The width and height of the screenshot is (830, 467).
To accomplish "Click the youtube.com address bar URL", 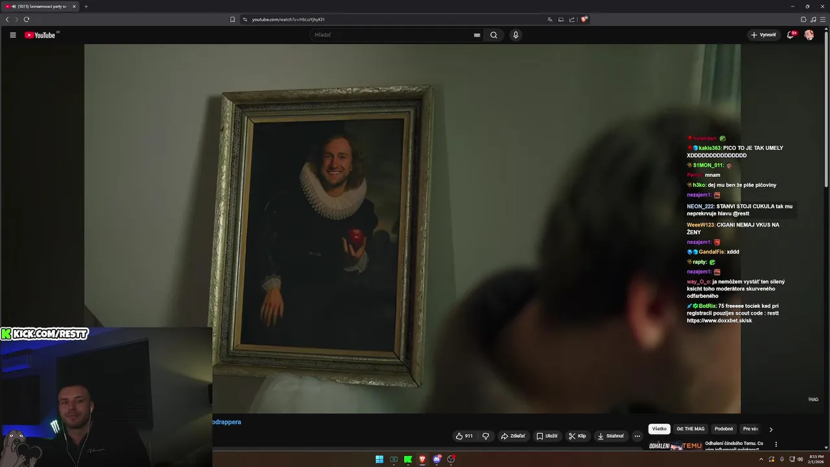I will pyautogui.click(x=289, y=19).
